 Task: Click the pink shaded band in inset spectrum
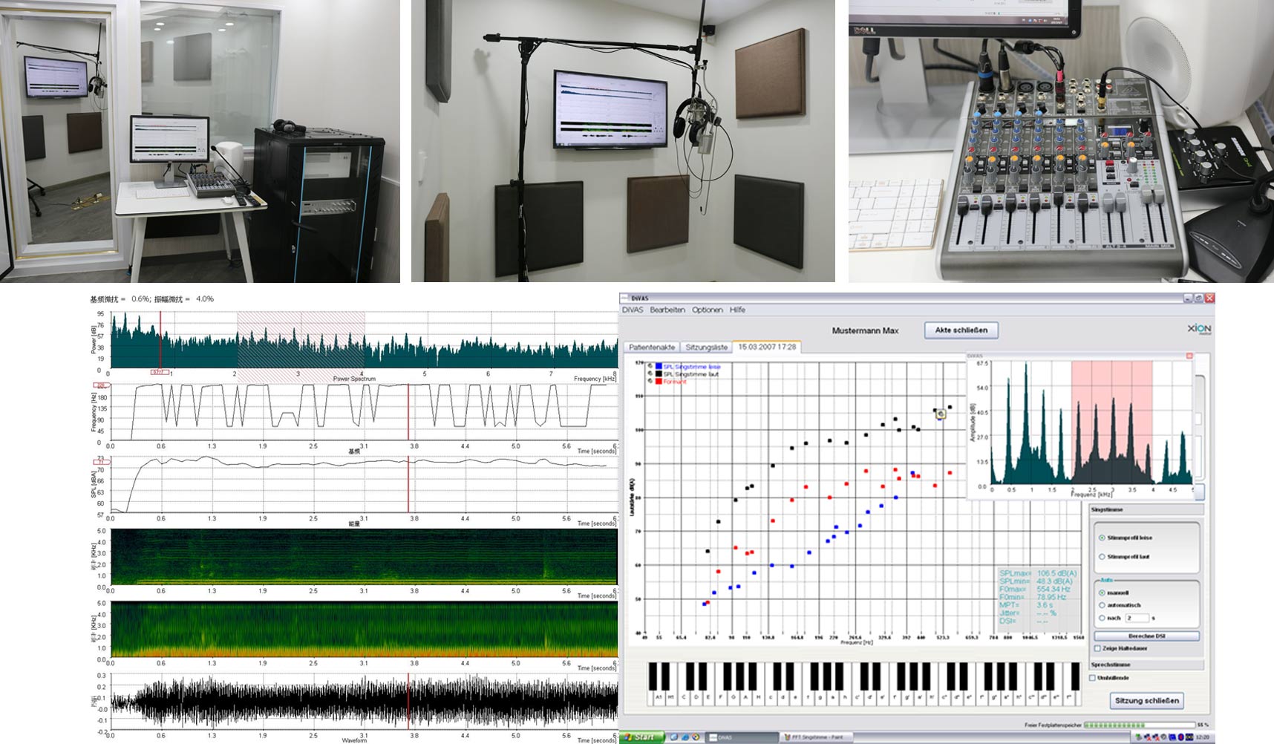[x=1111, y=423]
